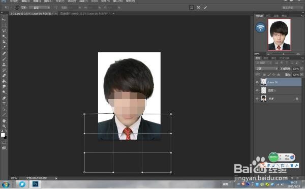Select the Brush tool

pos(4,59)
